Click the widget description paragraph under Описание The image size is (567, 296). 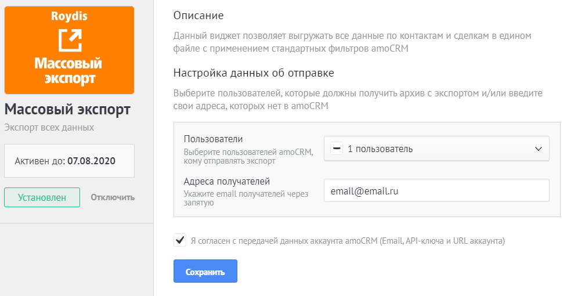pos(352,42)
